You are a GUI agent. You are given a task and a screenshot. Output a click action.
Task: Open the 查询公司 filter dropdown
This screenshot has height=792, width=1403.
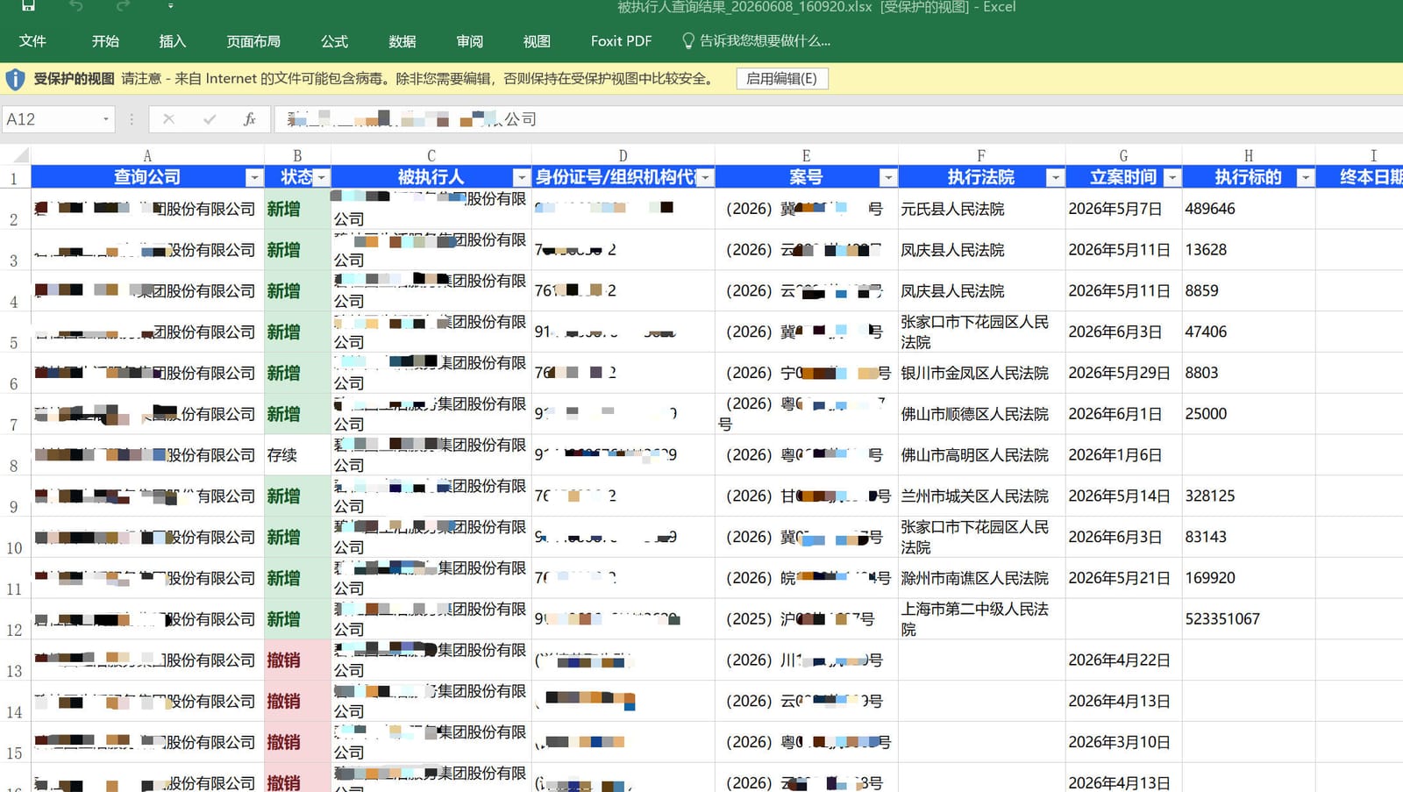click(x=254, y=177)
